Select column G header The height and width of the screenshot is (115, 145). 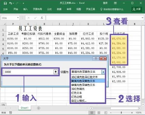[x=28, y=24]
